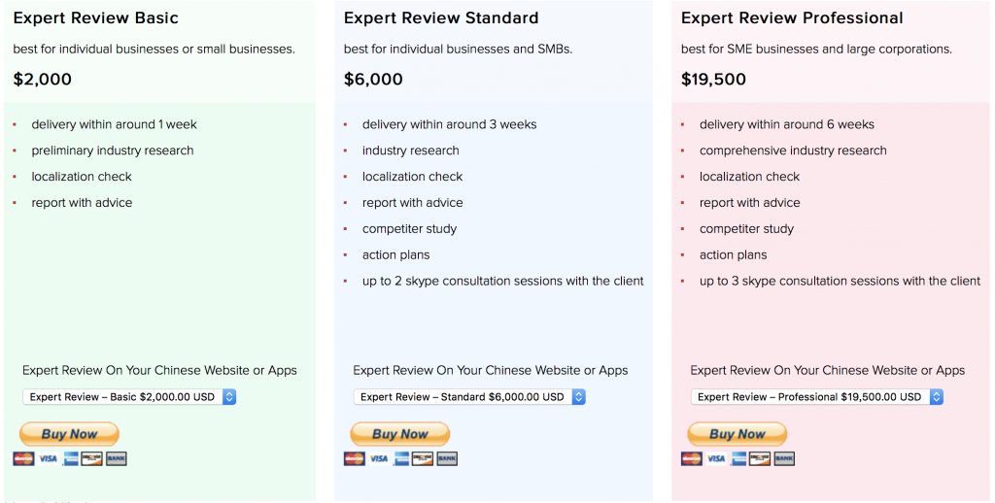Viewport: 995px width, 503px height.
Task: Click the Bank icon under Professional plan
Action: pyautogui.click(x=784, y=458)
